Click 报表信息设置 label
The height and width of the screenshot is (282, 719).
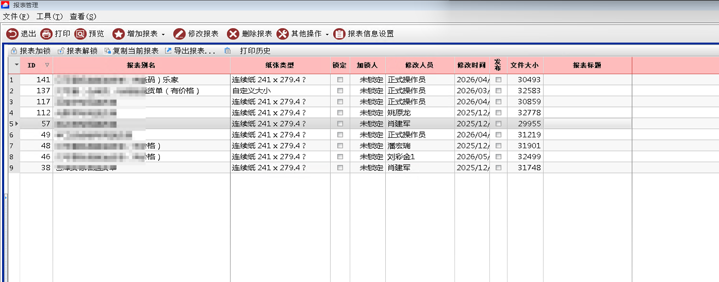click(x=371, y=34)
